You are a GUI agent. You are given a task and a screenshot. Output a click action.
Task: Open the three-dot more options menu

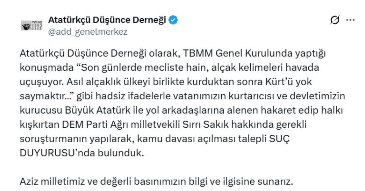(x=350, y=20)
